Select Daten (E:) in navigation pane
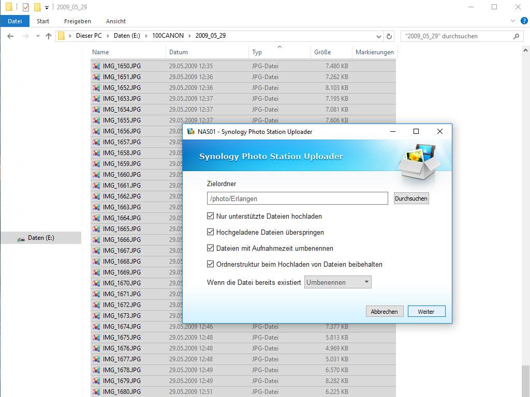This screenshot has width=530, height=397. point(41,238)
